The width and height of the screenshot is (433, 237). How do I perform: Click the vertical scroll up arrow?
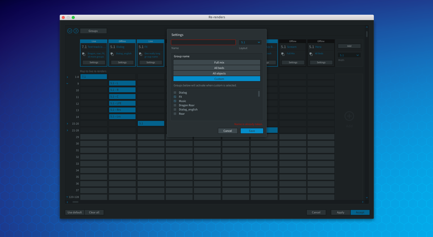(x=367, y=27)
